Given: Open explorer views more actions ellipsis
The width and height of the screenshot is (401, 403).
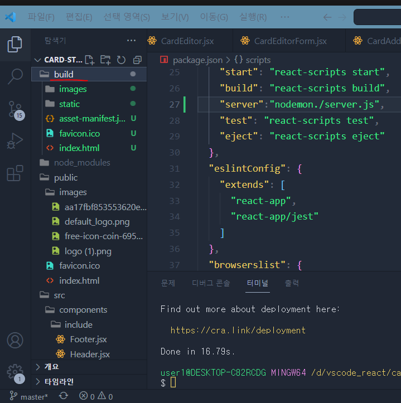Looking at the screenshot, I should [x=131, y=40].
